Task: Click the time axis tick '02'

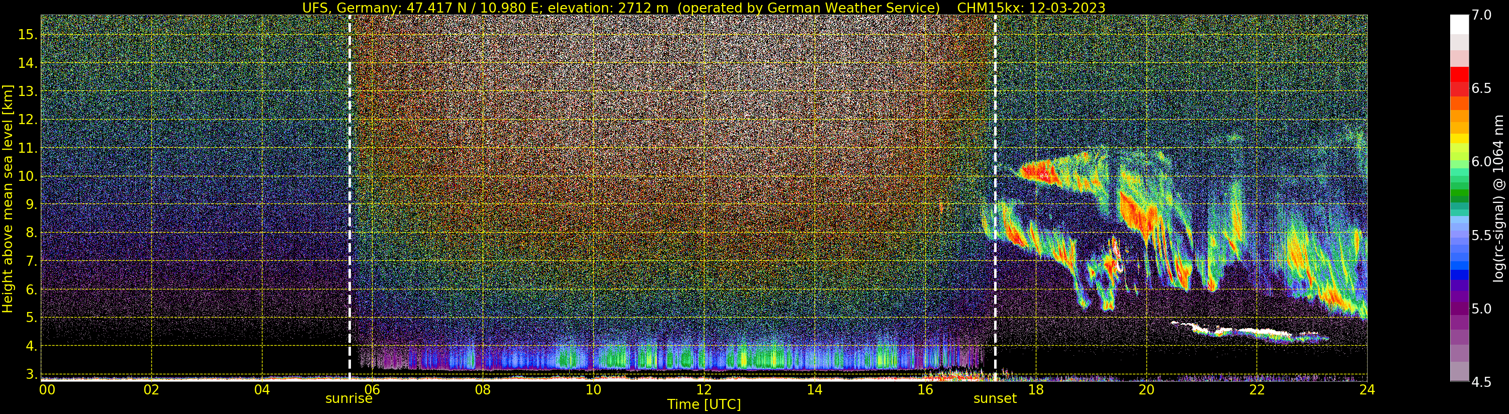Action: pyautogui.click(x=151, y=390)
